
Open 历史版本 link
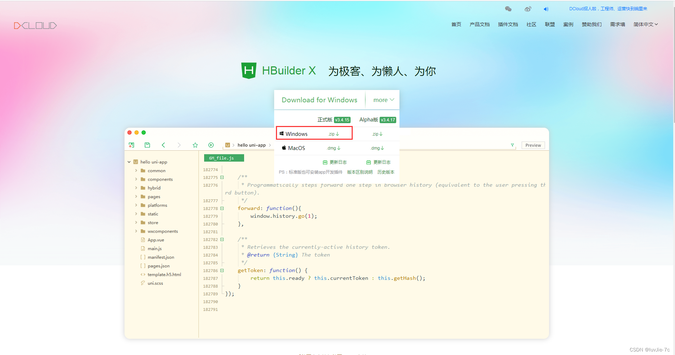pyautogui.click(x=386, y=172)
